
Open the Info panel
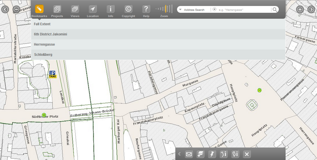[111, 9]
